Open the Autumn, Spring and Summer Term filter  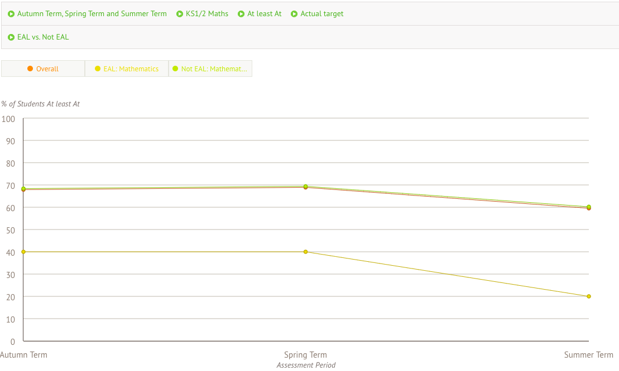point(92,14)
